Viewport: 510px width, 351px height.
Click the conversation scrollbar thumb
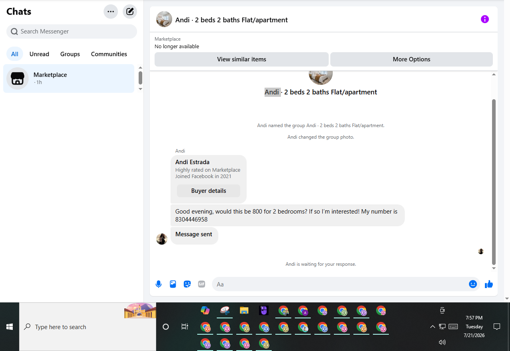click(x=494, y=182)
